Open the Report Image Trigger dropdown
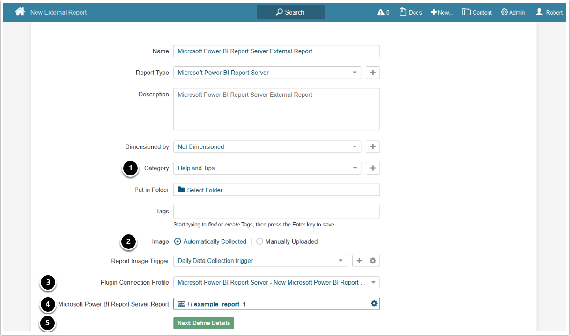 point(260,261)
